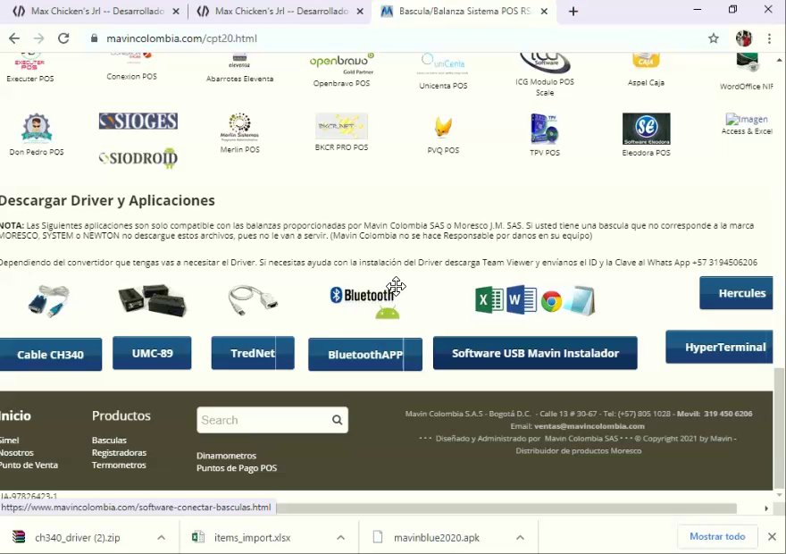Click the Eleodora POS logo
786x554 pixels.
646,129
